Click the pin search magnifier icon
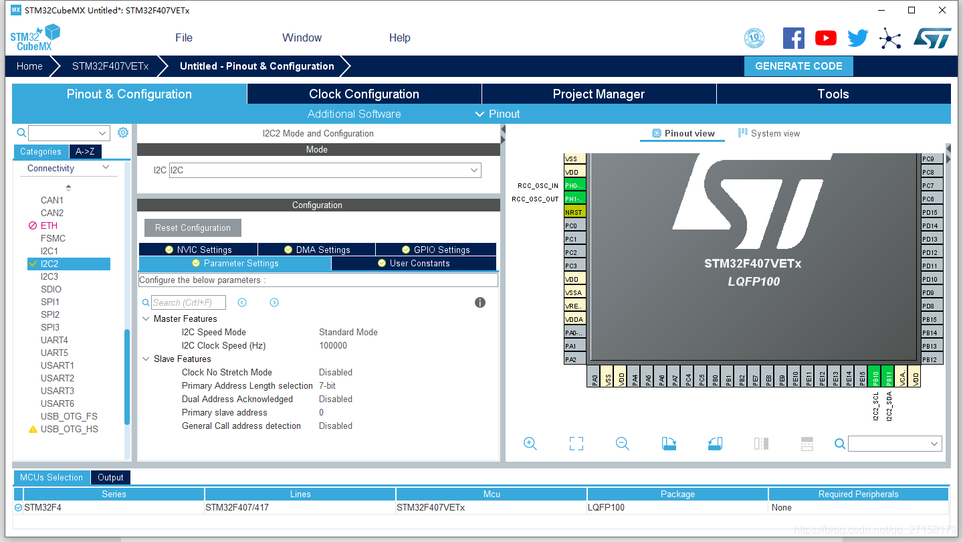 coord(840,444)
